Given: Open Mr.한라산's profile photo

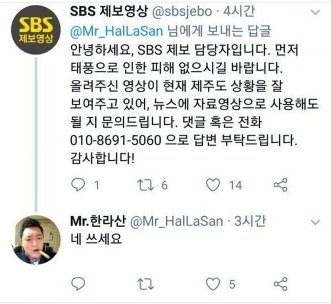Looking at the screenshot, I should (36, 240).
